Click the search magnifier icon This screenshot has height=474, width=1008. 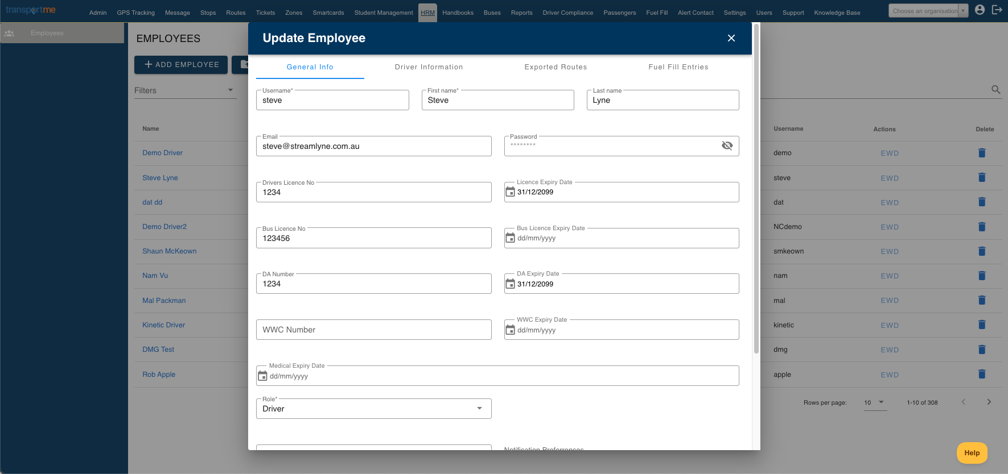click(x=995, y=90)
